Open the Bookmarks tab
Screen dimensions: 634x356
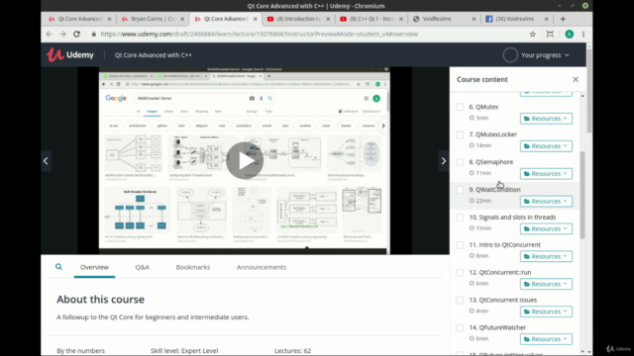[193, 267]
